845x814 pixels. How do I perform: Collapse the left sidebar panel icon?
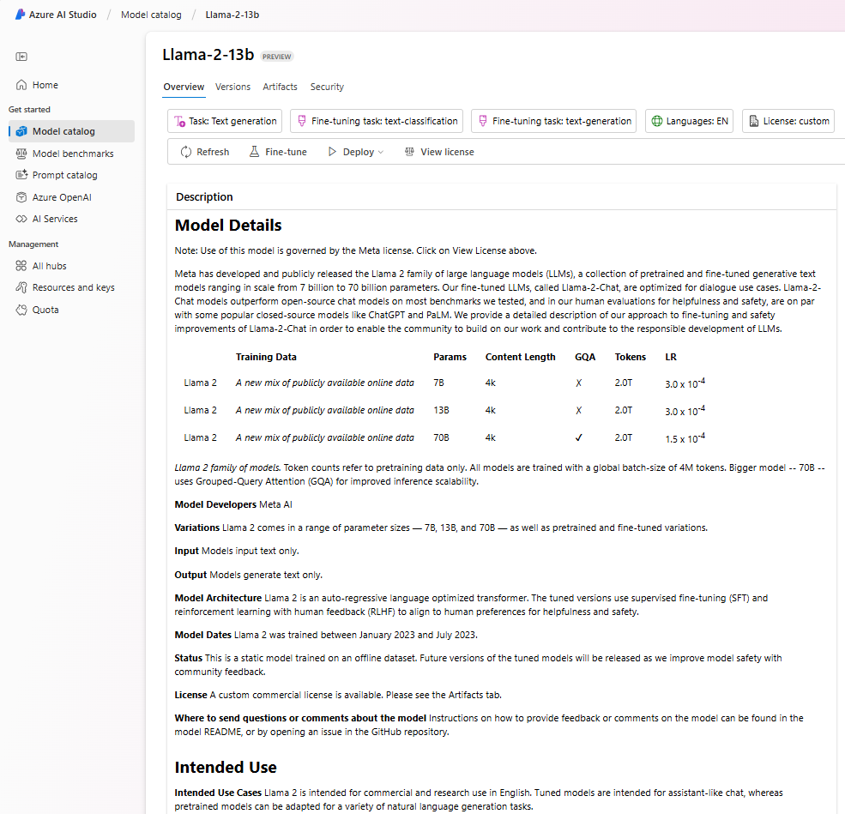click(21, 57)
